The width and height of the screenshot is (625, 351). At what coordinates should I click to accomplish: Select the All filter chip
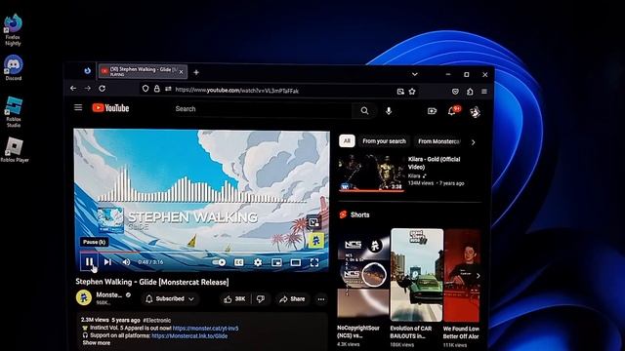point(347,140)
